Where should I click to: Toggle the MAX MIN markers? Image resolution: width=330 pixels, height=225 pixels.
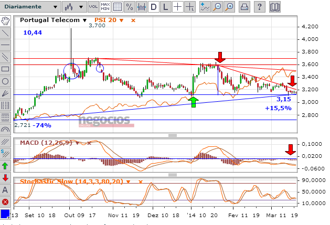point(105,7)
